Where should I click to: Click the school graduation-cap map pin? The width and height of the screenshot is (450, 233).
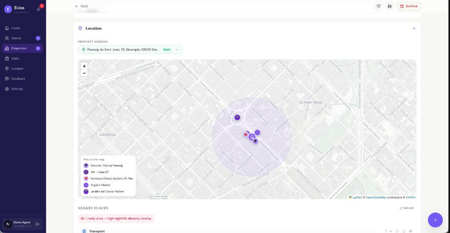point(255,141)
